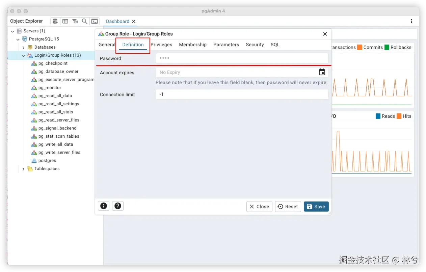This screenshot has width=426, height=272.
Task: Click the Rollbacks legend swatch
Action: tap(387, 47)
